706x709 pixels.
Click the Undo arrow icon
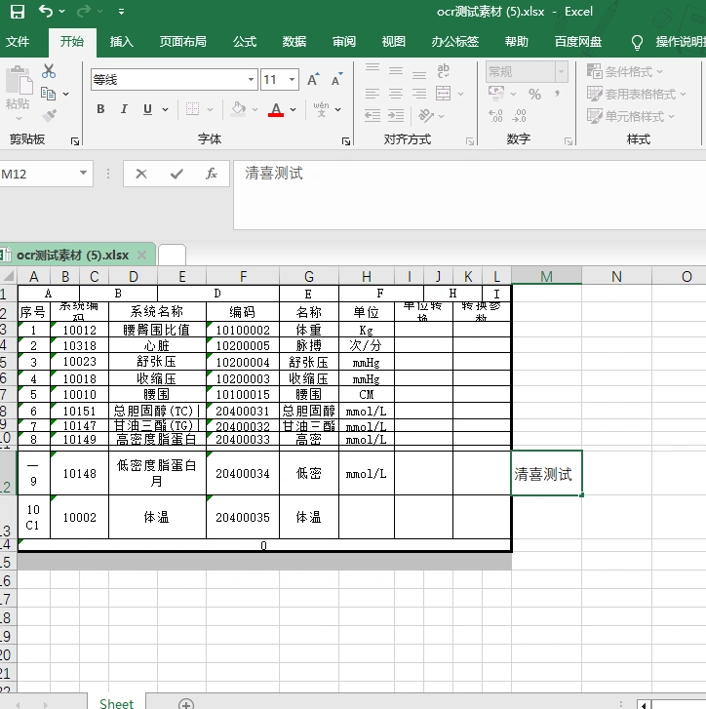(46, 12)
